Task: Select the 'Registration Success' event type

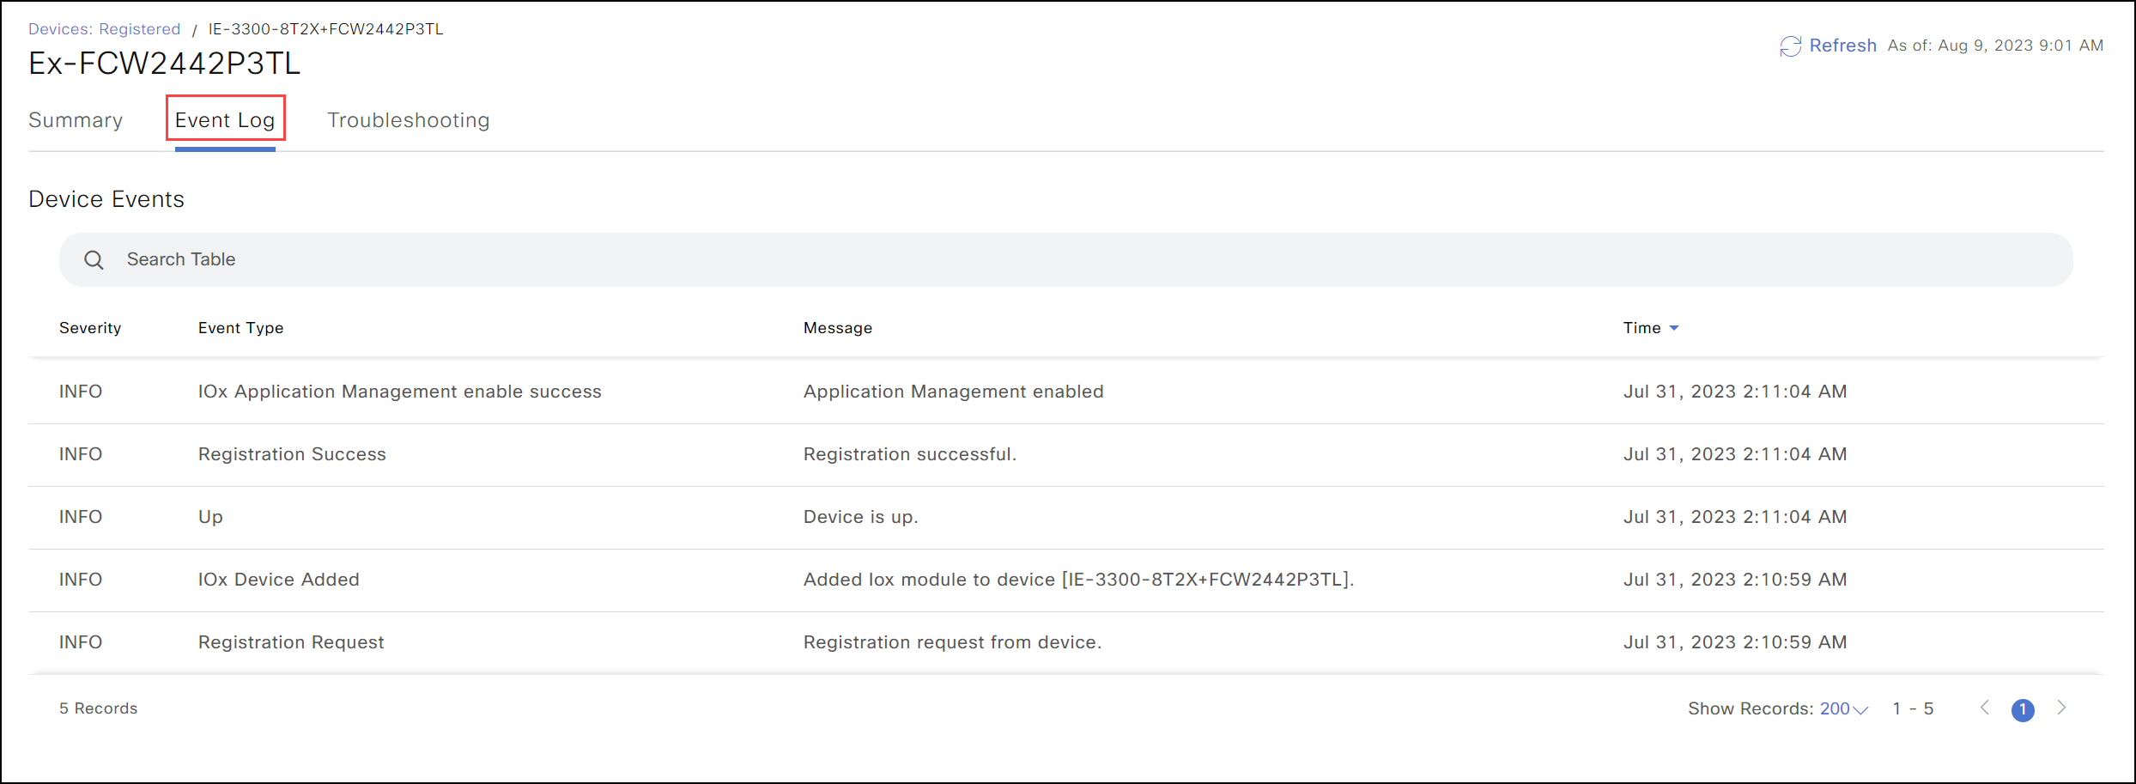Action: coord(292,454)
